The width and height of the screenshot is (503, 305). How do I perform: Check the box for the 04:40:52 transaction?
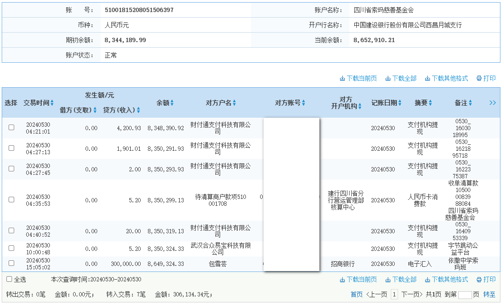(x=11, y=231)
